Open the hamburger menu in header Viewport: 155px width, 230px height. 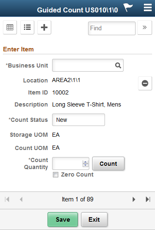[148, 7]
